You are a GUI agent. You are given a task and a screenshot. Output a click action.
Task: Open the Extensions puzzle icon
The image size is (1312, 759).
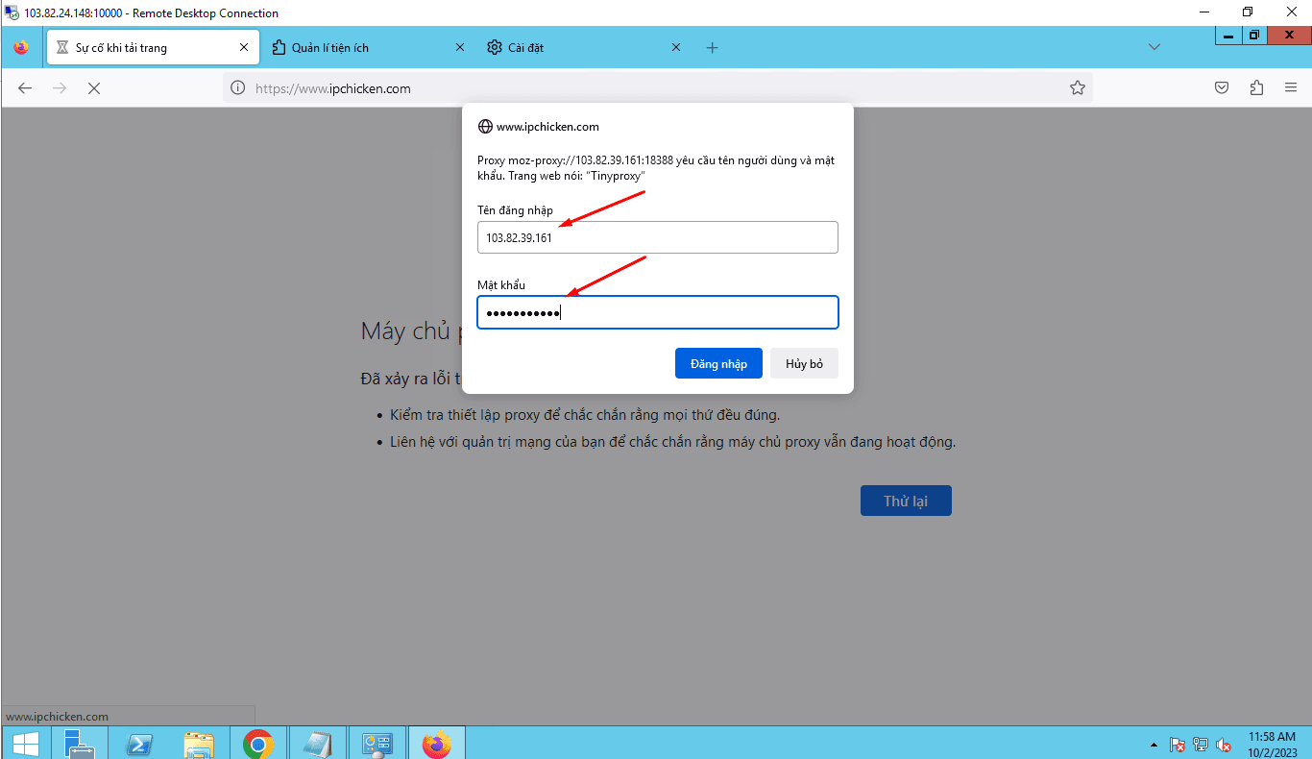[x=1256, y=87]
